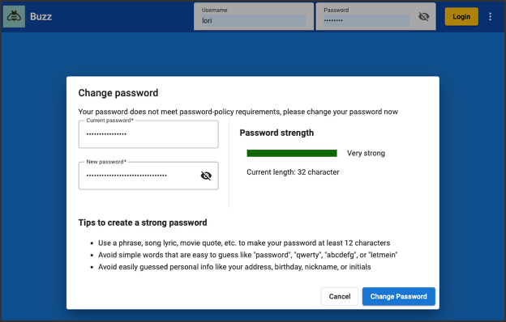Click the "Current length: 32 character" text

pyautogui.click(x=293, y=172)
